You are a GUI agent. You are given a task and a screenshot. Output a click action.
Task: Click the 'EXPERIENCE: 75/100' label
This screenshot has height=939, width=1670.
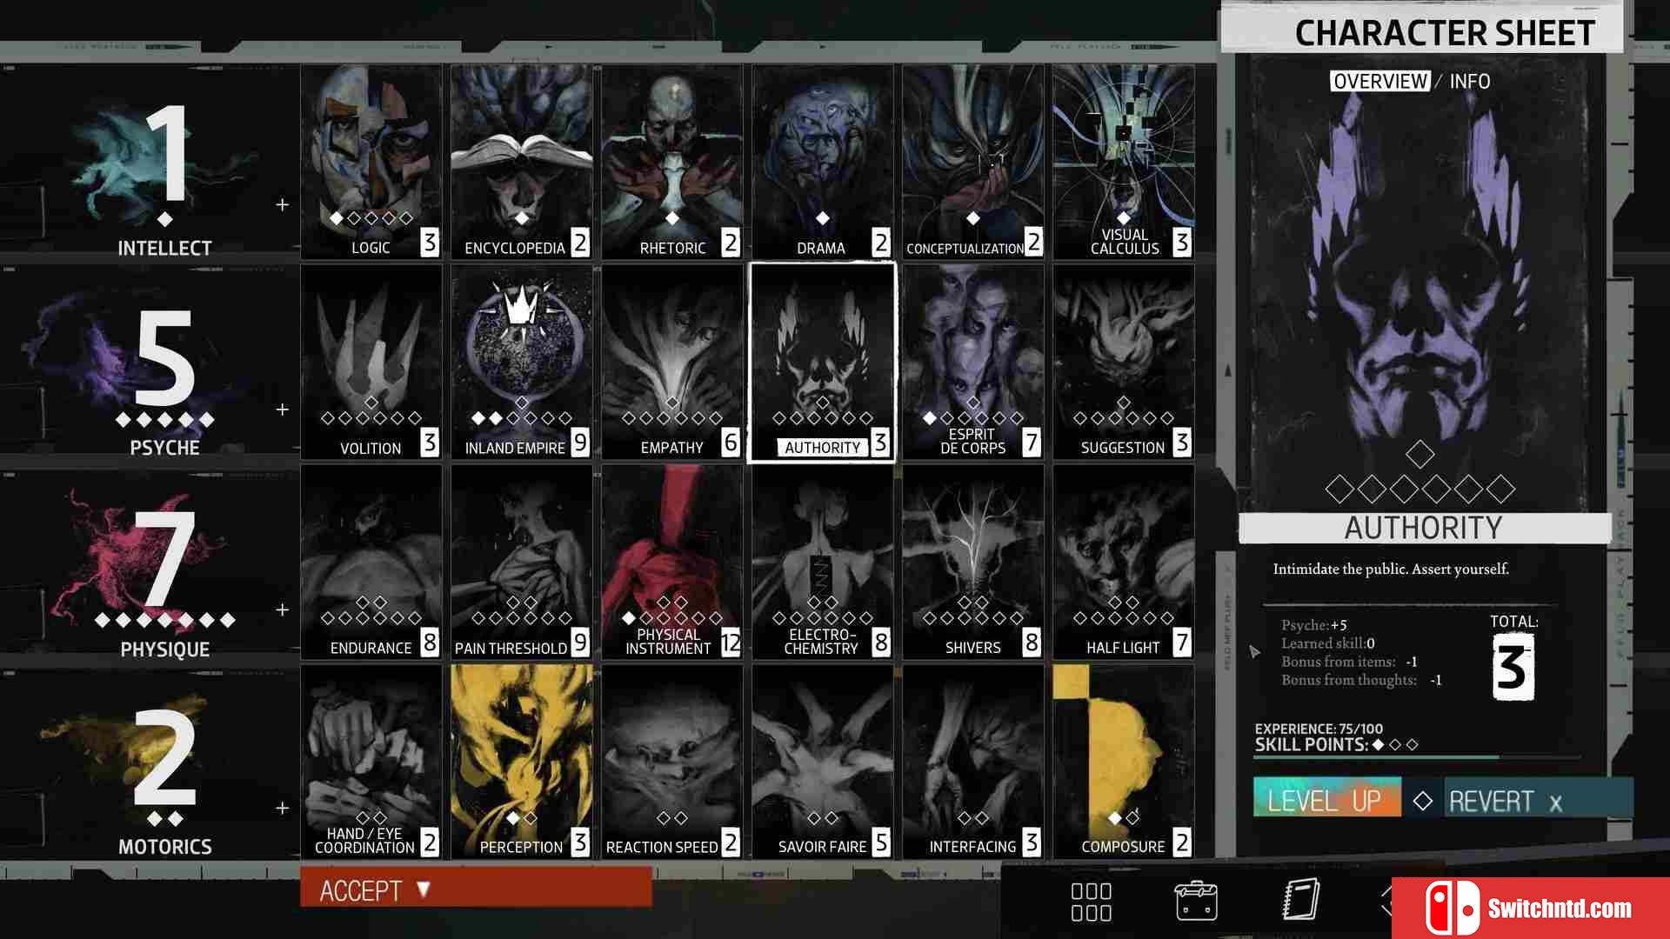[x=1319, y=729]
